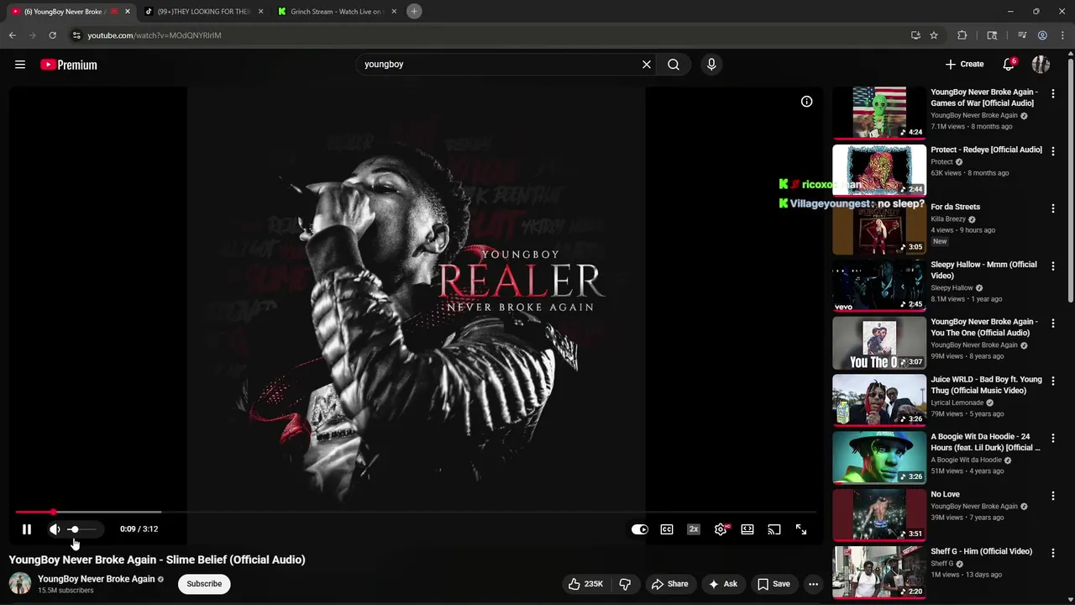The height and width of the screenshot is (605, 1075).
Task: Open Games of War video thumbnail
Action: [879, 112]
